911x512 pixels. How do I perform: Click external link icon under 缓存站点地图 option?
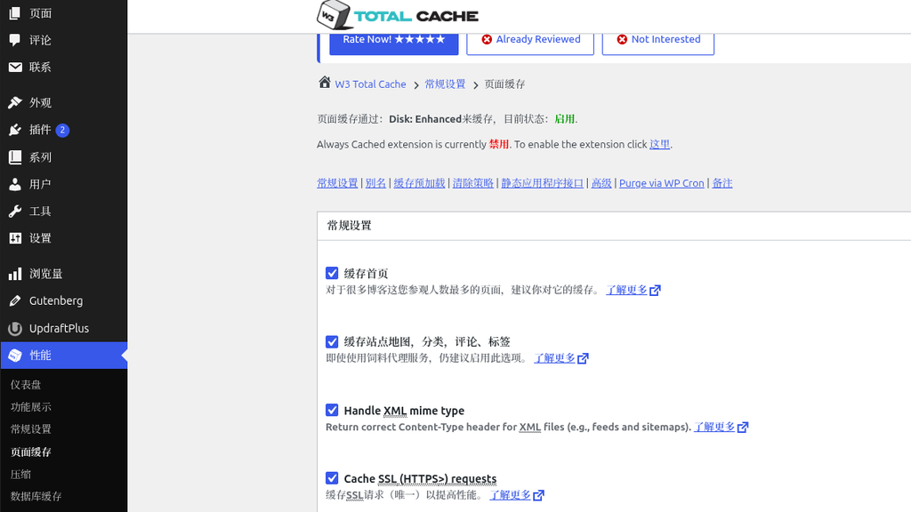[x=583, y=359]
